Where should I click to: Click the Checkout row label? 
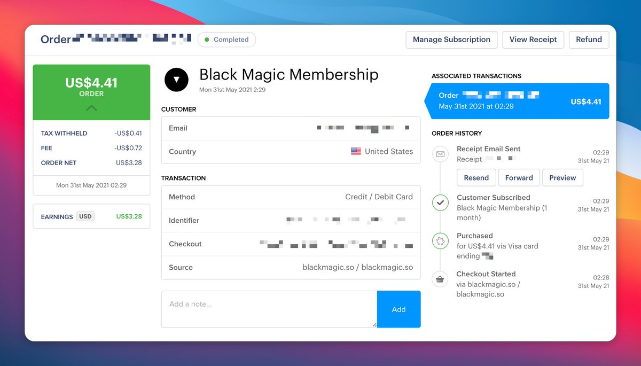[x=185, y=244]
